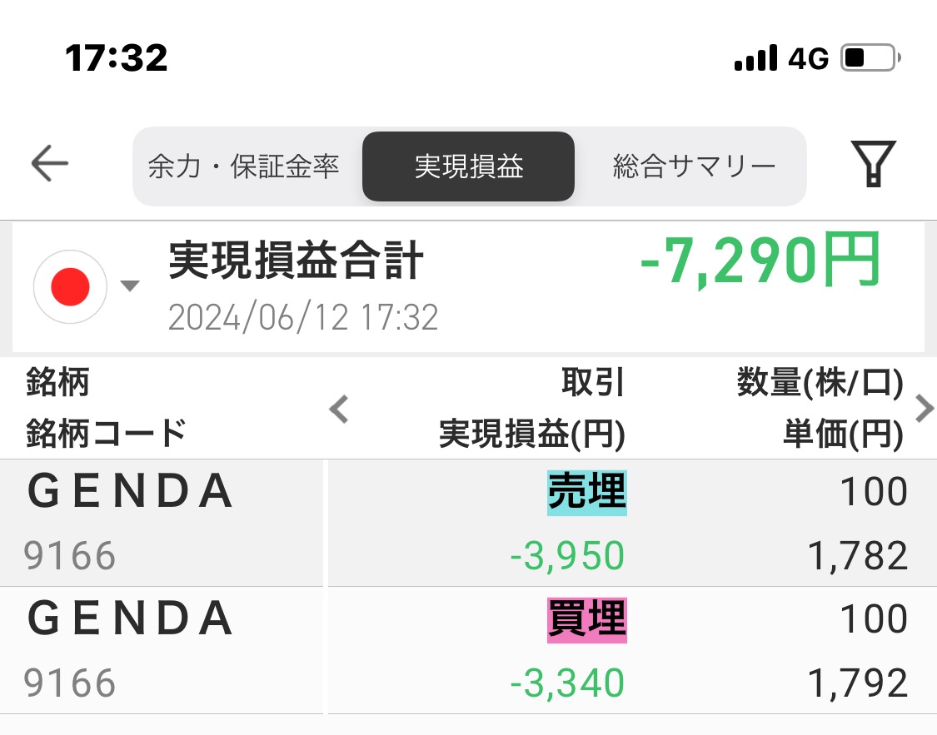This screenshot has height=735, width=937.
Task: Tap the cellular signal bars icon
Action: 756,58
